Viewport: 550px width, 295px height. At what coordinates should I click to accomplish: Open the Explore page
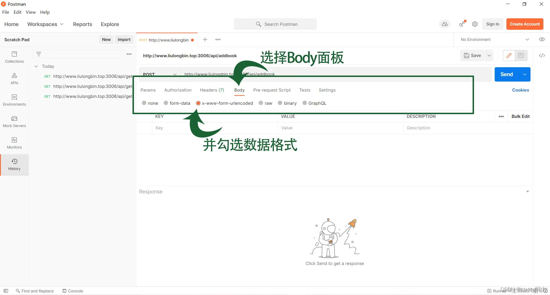[x=110, y=24]
